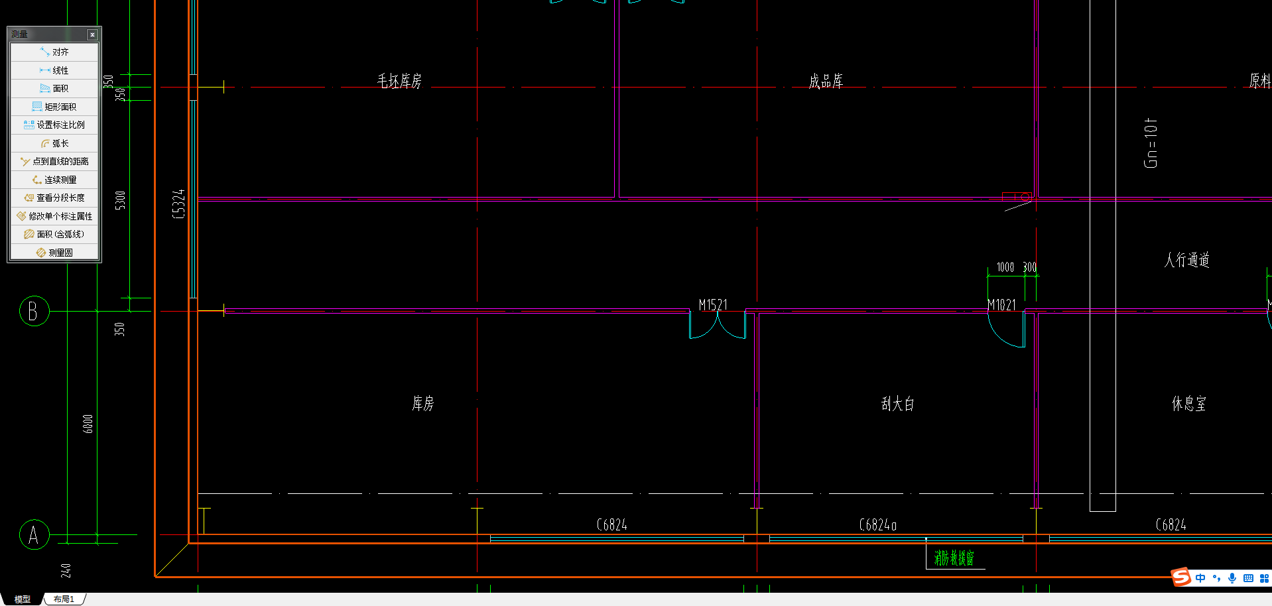
Task: Click the axis bubble B
Action: click(34, 311)
